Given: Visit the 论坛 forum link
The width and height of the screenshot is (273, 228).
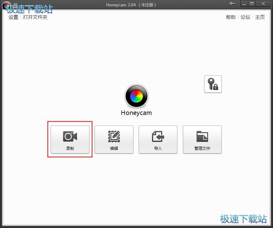Looking at the screenshot, I should [x=245, y=17].
